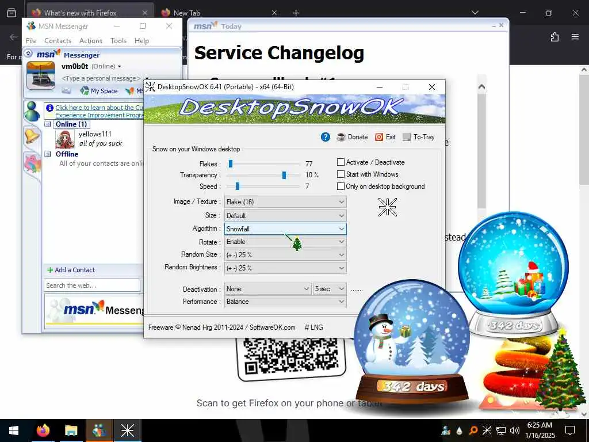Collapse the Online (1) contact group
Viewport: 589px width, 442px height.
pos(48,124)
